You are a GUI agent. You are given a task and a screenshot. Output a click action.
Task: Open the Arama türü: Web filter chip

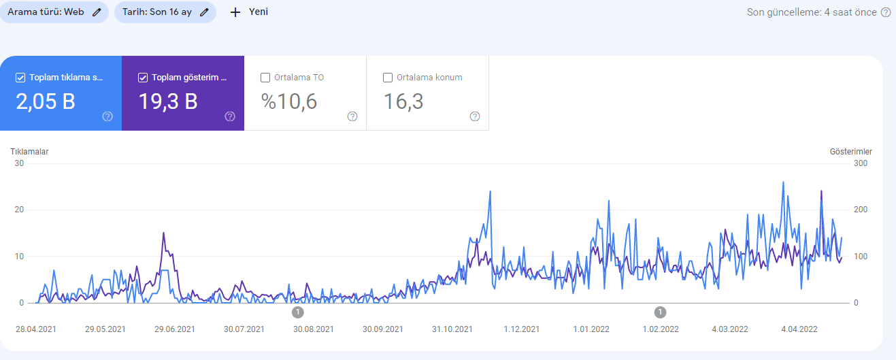click(x=54, y=12)
